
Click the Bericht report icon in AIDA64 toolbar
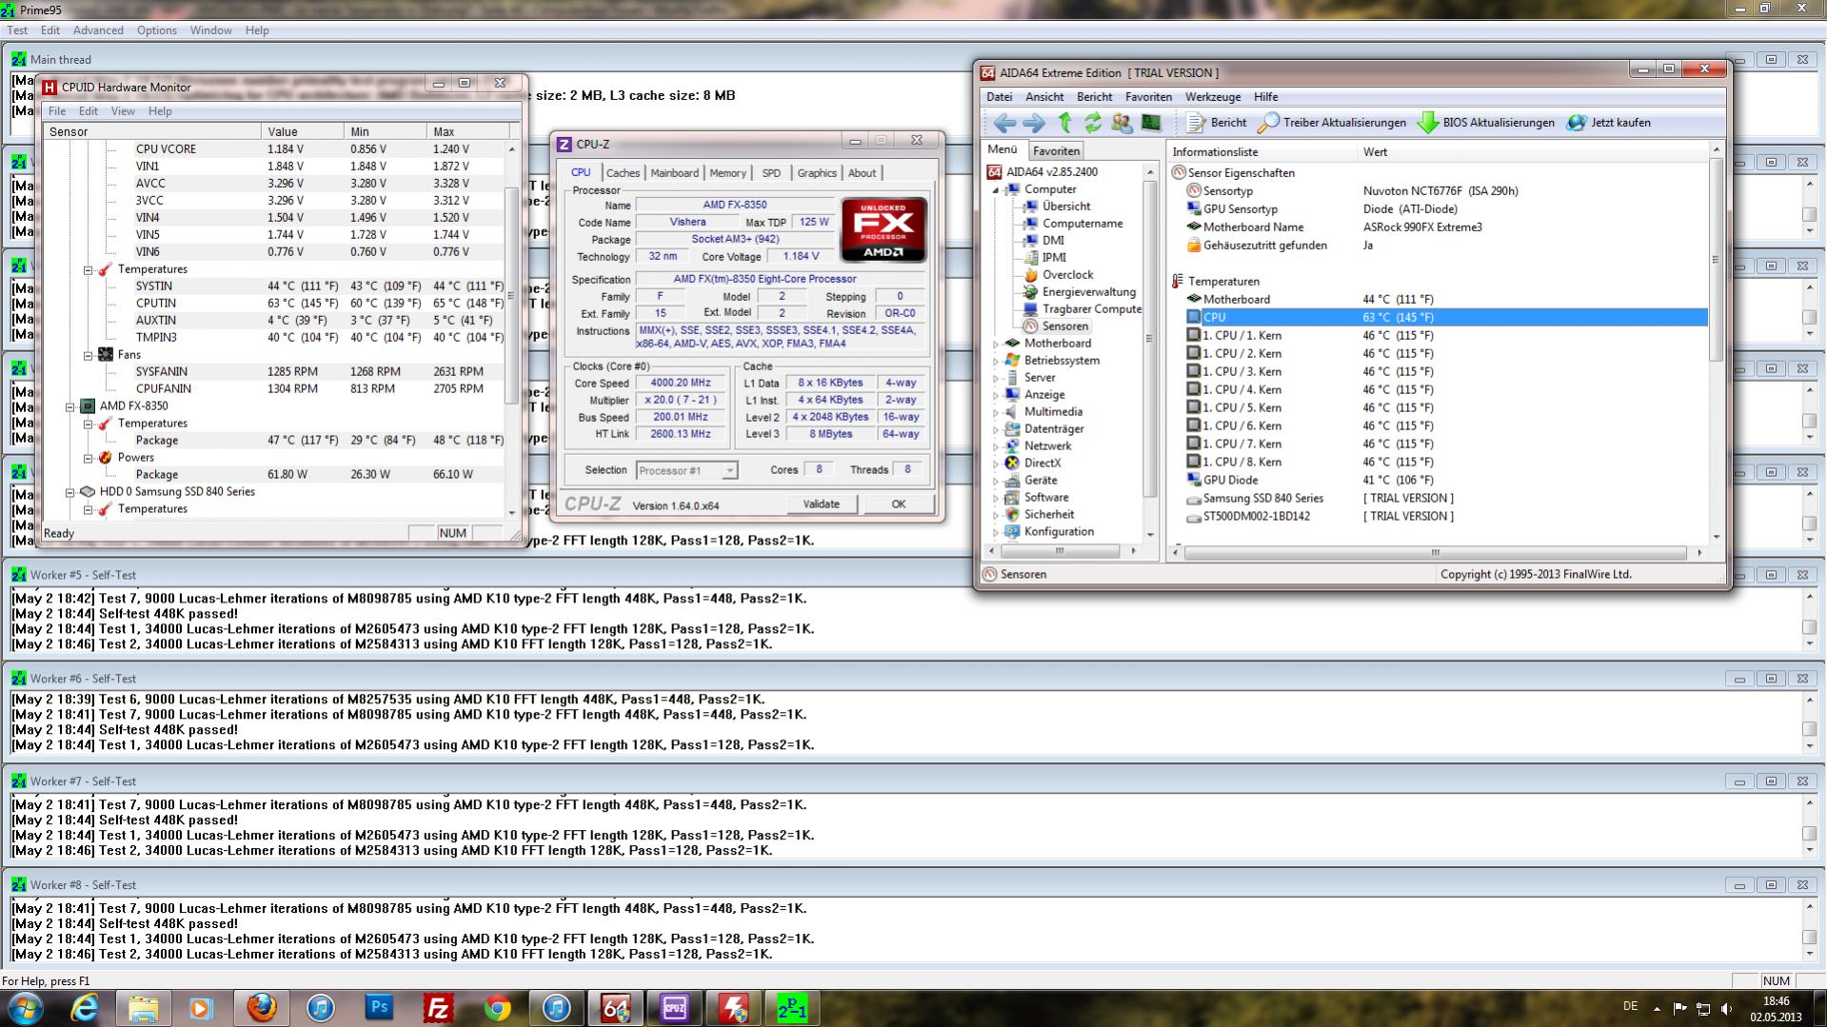[x=1217, y=123]
